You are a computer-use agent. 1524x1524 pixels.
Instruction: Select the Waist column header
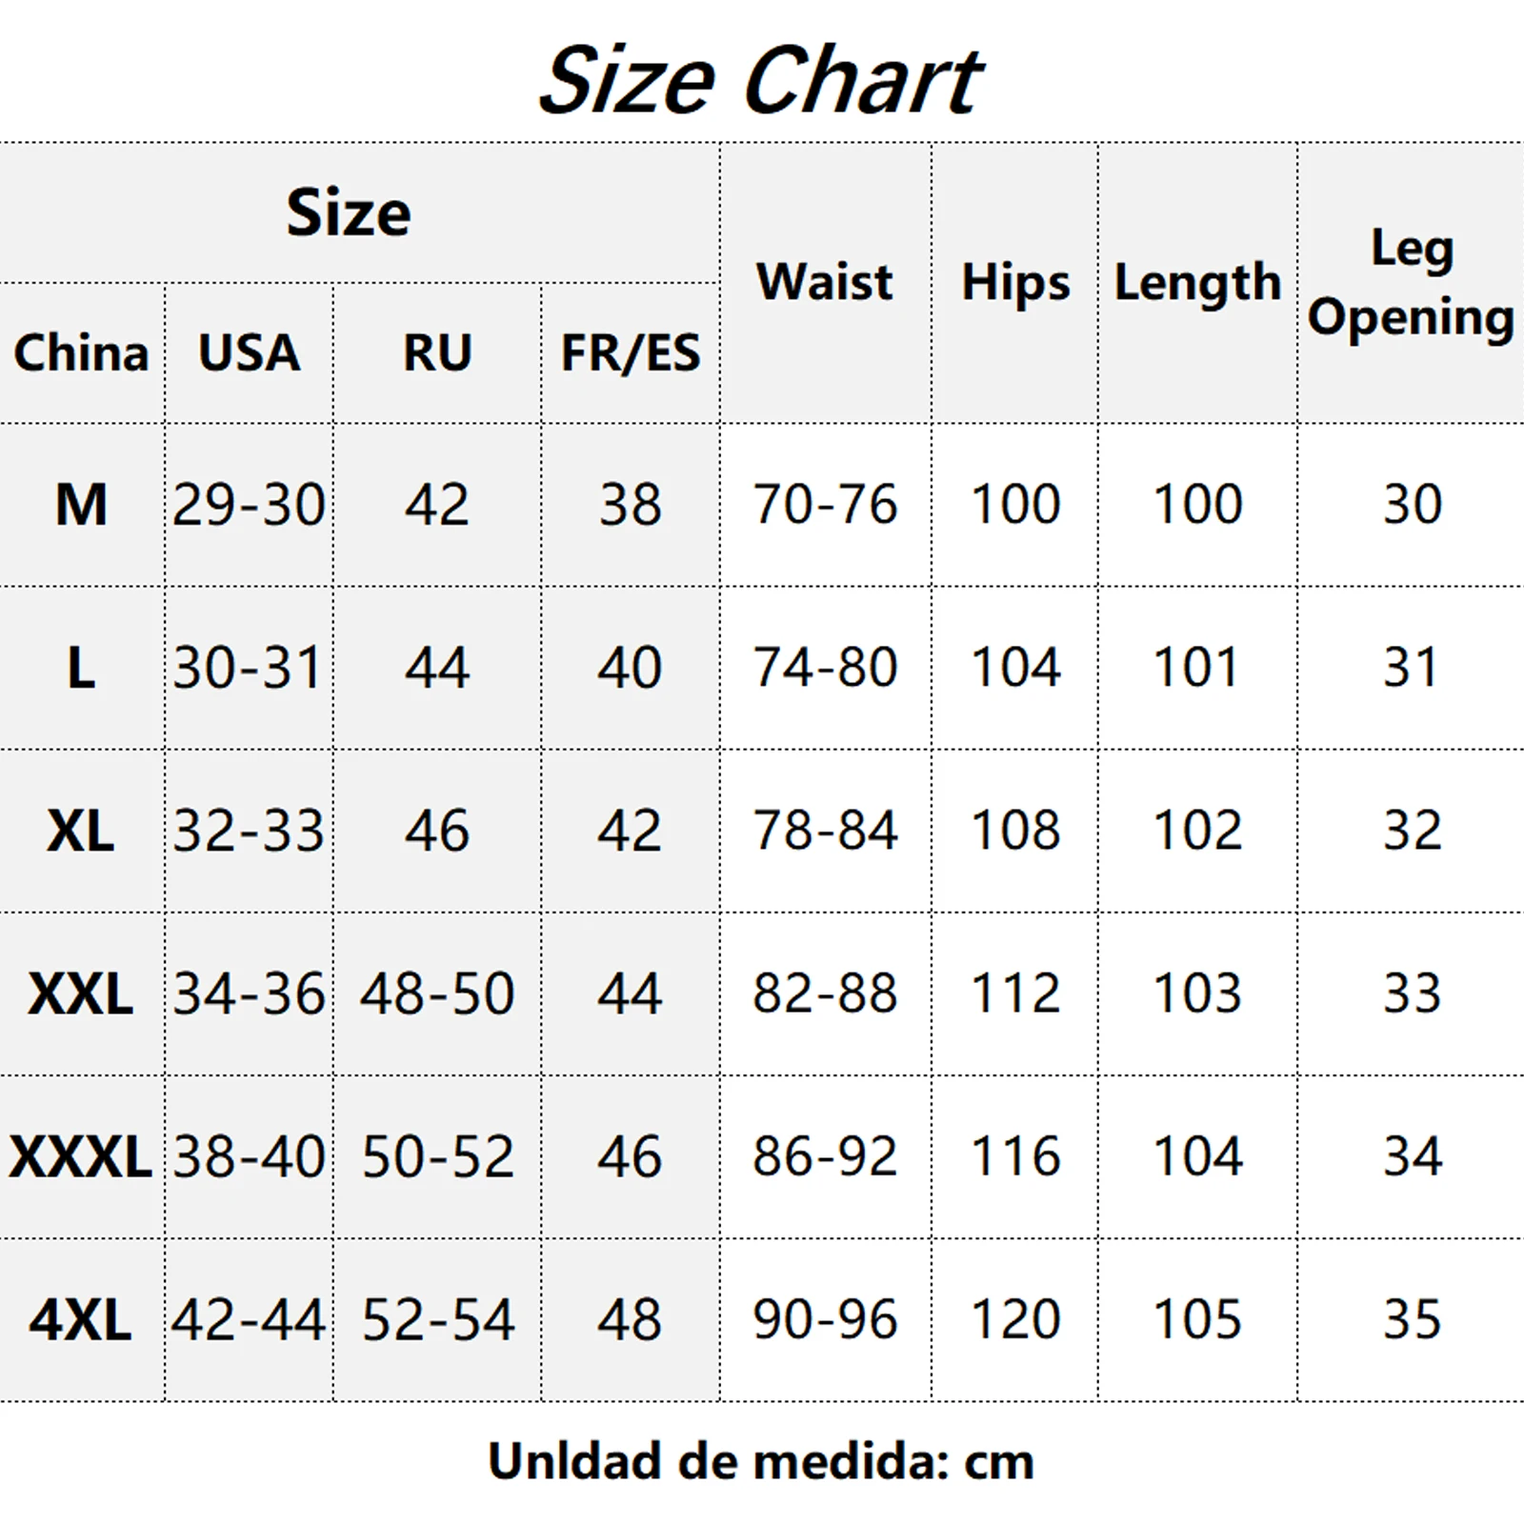point(825,282)
